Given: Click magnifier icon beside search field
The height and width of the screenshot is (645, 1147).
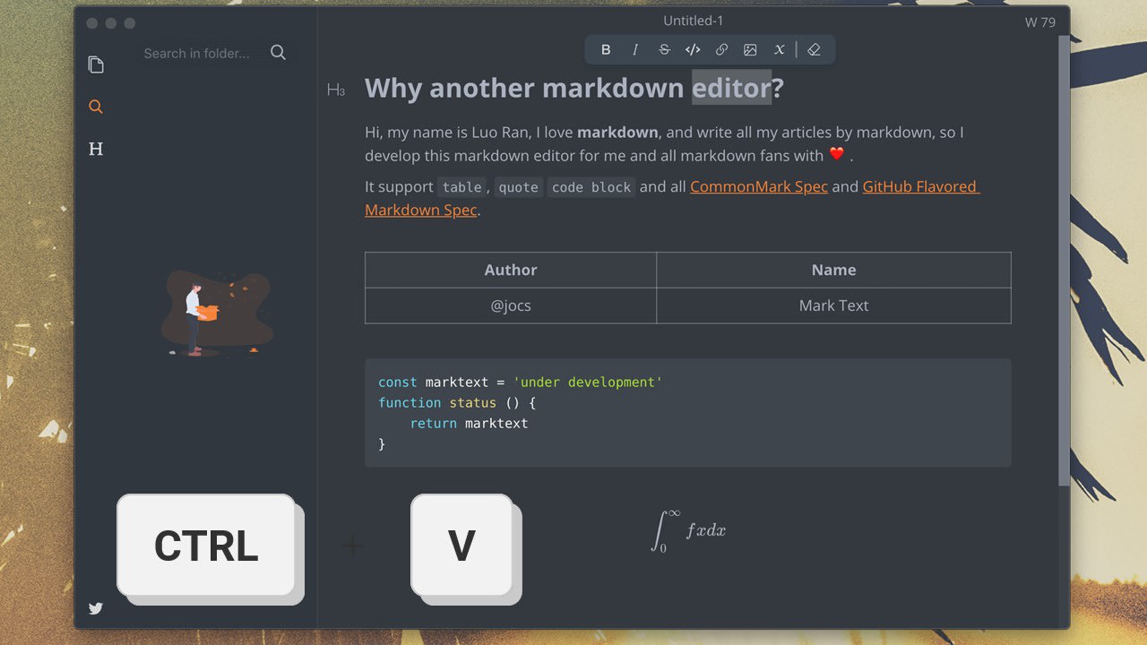Looking at the screenshot, I should click(278, 53).
